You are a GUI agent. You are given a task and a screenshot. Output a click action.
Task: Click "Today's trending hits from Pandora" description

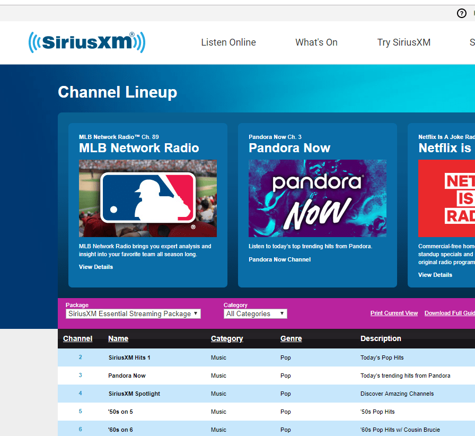pyautogui.click(x=406, y=376)
